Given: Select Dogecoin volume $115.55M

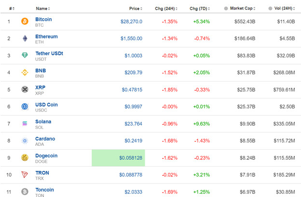Looking at the screenshot, I should (x=284, y=158).
